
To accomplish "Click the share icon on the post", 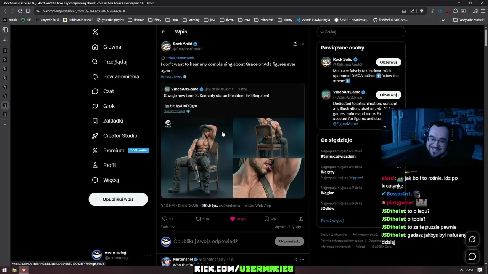I will pyautogui.click(x=301, y=219).
